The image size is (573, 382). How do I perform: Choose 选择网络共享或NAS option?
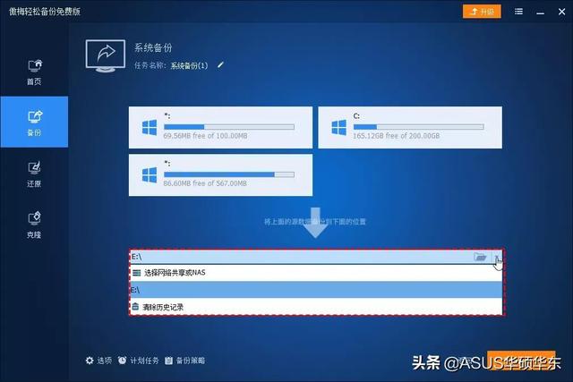pyautogui.click(x=316, y=273)
